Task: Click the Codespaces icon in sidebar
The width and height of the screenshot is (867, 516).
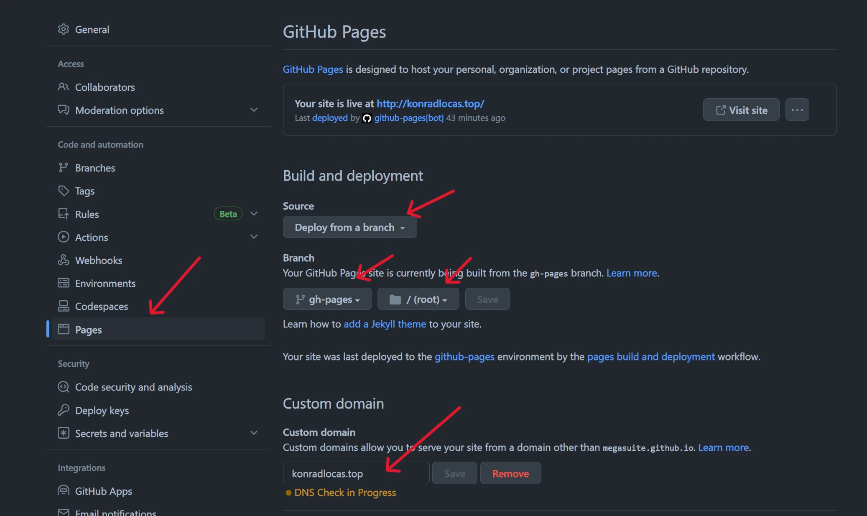Action: pos(63,306)
